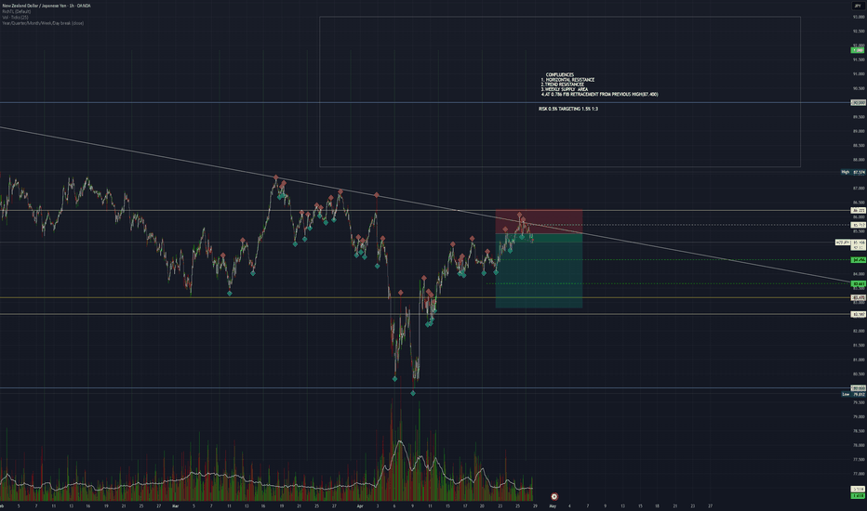Open the JPY currency button on price axis
Image resolution: width=867 pixels, height=511 pixels.
click(858, 6)
